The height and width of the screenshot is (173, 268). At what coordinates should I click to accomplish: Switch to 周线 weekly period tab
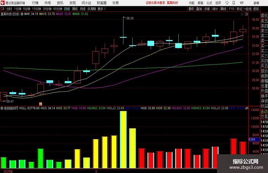pyautogui.click(x=75, y=9)
